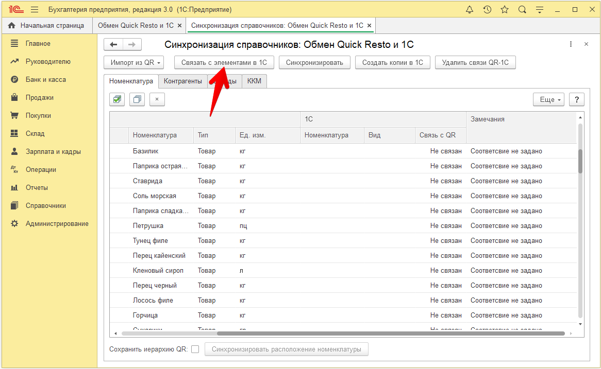
Task: Click scroll down arrow of table
Action: 580,324
